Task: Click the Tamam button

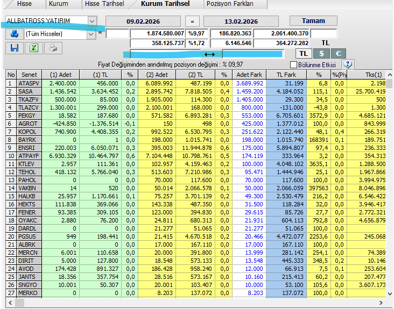Action: click(313, 21)
